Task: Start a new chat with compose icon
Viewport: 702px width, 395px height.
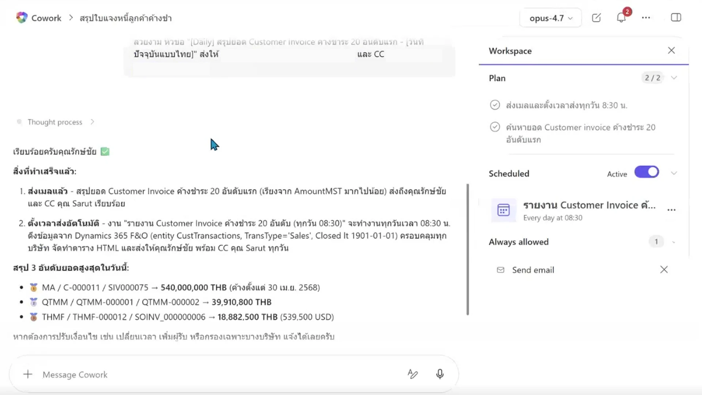Action: tap(596, 18)
